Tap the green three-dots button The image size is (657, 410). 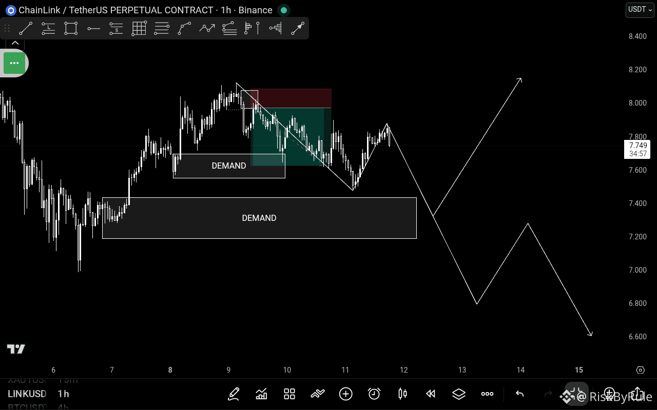pos(14,63)
